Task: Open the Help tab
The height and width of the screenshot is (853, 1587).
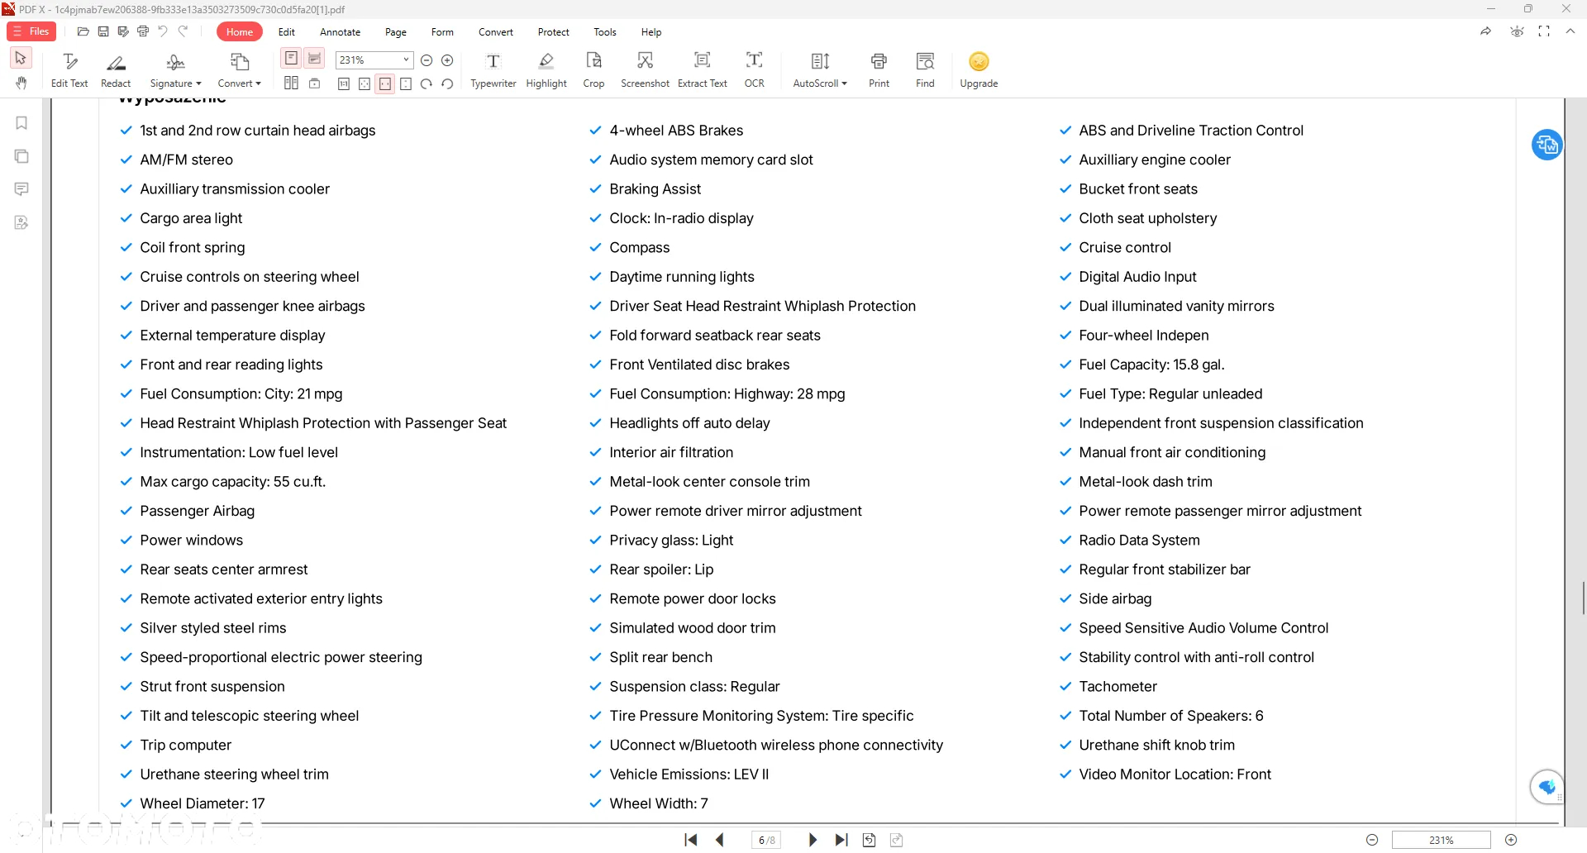Action: point(651,31)
